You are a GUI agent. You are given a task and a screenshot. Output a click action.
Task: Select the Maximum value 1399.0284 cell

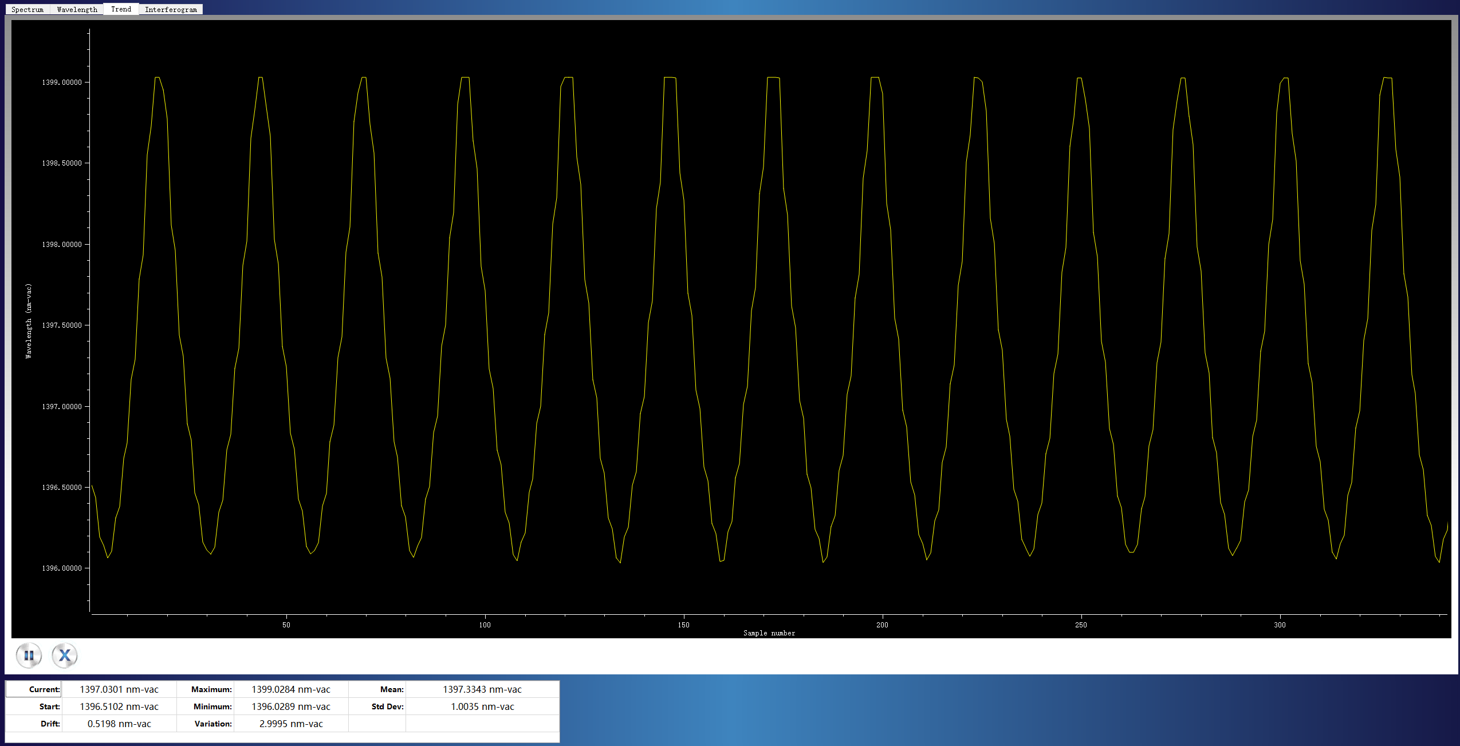291,689
